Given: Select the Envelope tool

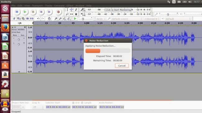Looking at the screenshot, I should click(x=71, y=10).
